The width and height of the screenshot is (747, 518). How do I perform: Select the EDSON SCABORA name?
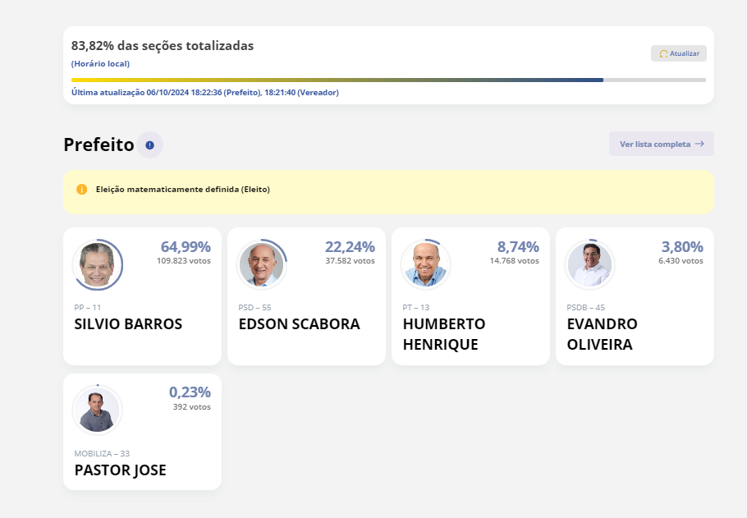299,324
